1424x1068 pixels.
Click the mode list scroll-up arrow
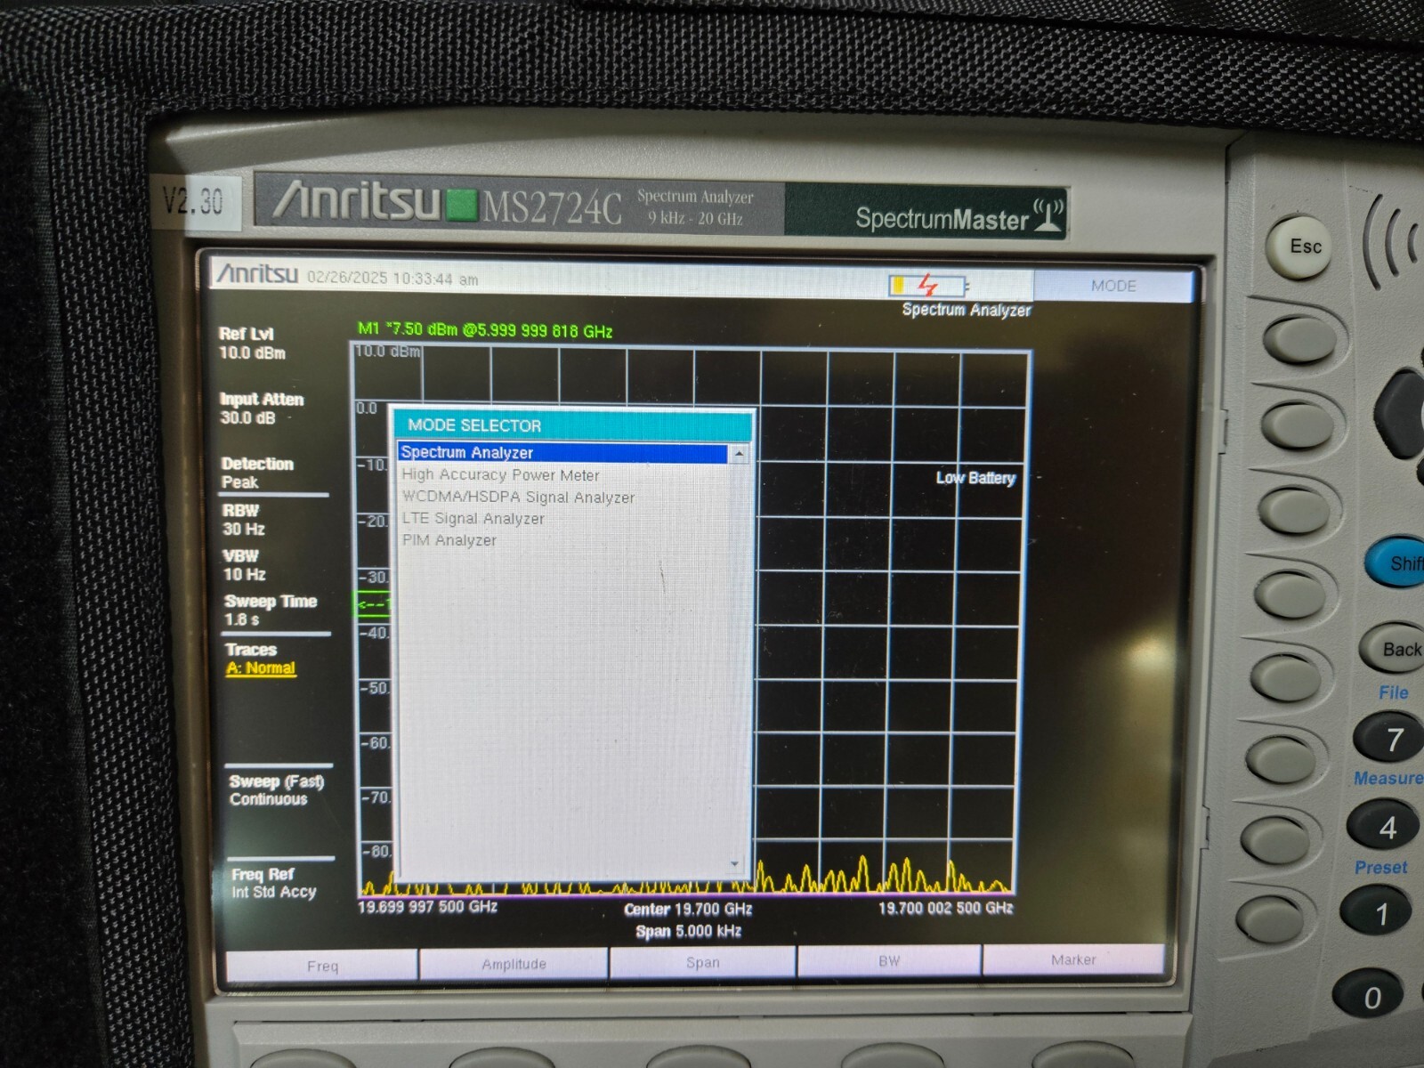pos(739,454)
